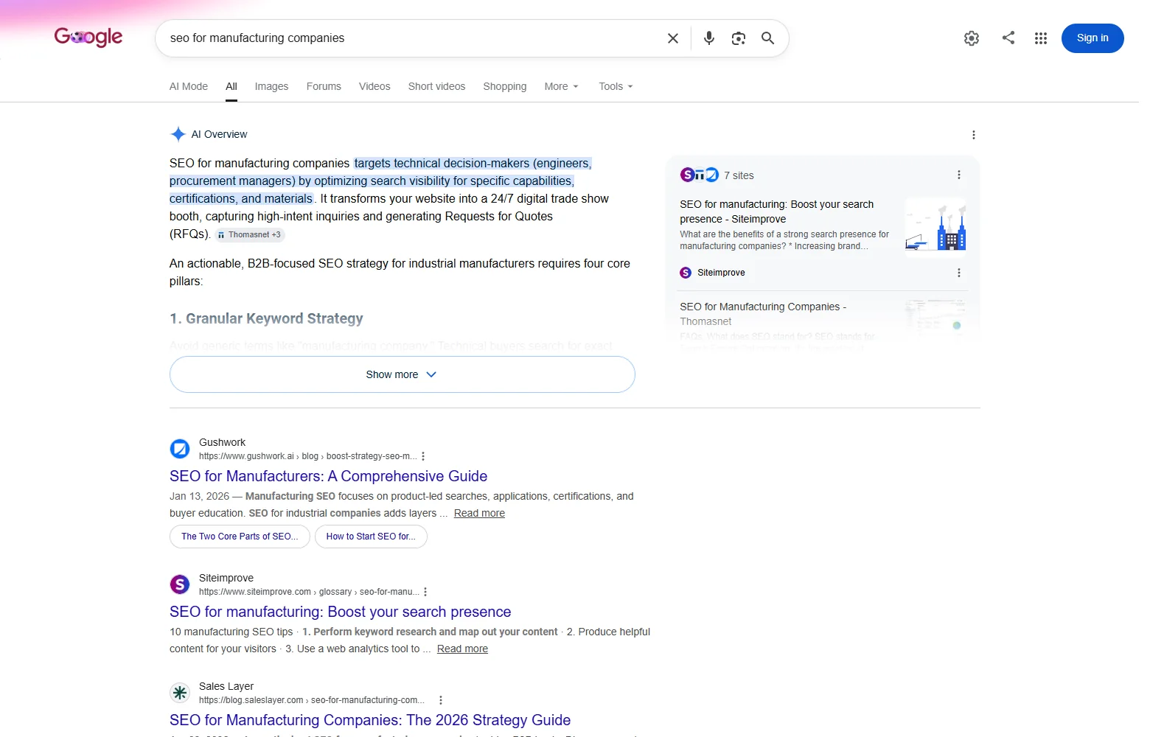Open three-dot menu for Gushwork result

(423, 456)
